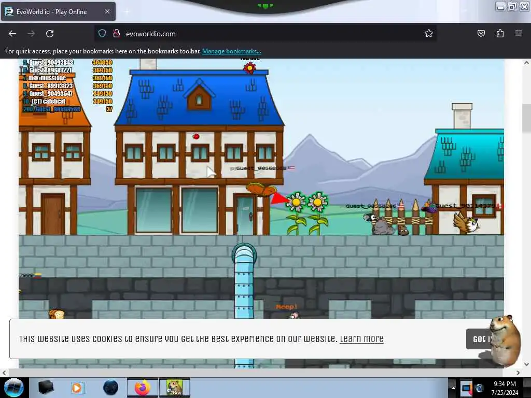Click the bread slice in the sewer

[x=57, y=314]
